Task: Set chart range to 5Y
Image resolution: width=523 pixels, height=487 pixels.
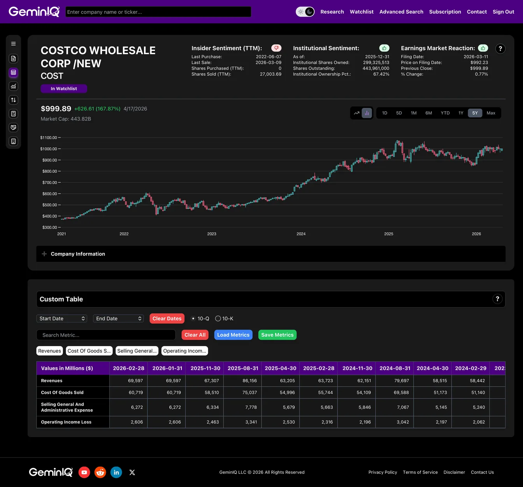Action: point(475,113)
